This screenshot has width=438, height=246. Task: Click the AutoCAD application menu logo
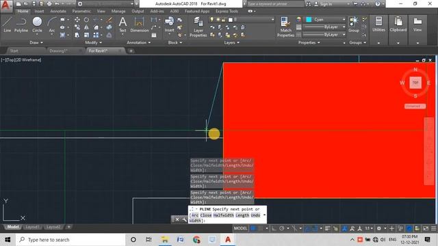pos(6,5)
